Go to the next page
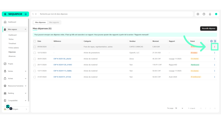 click(x=210, y=108)
